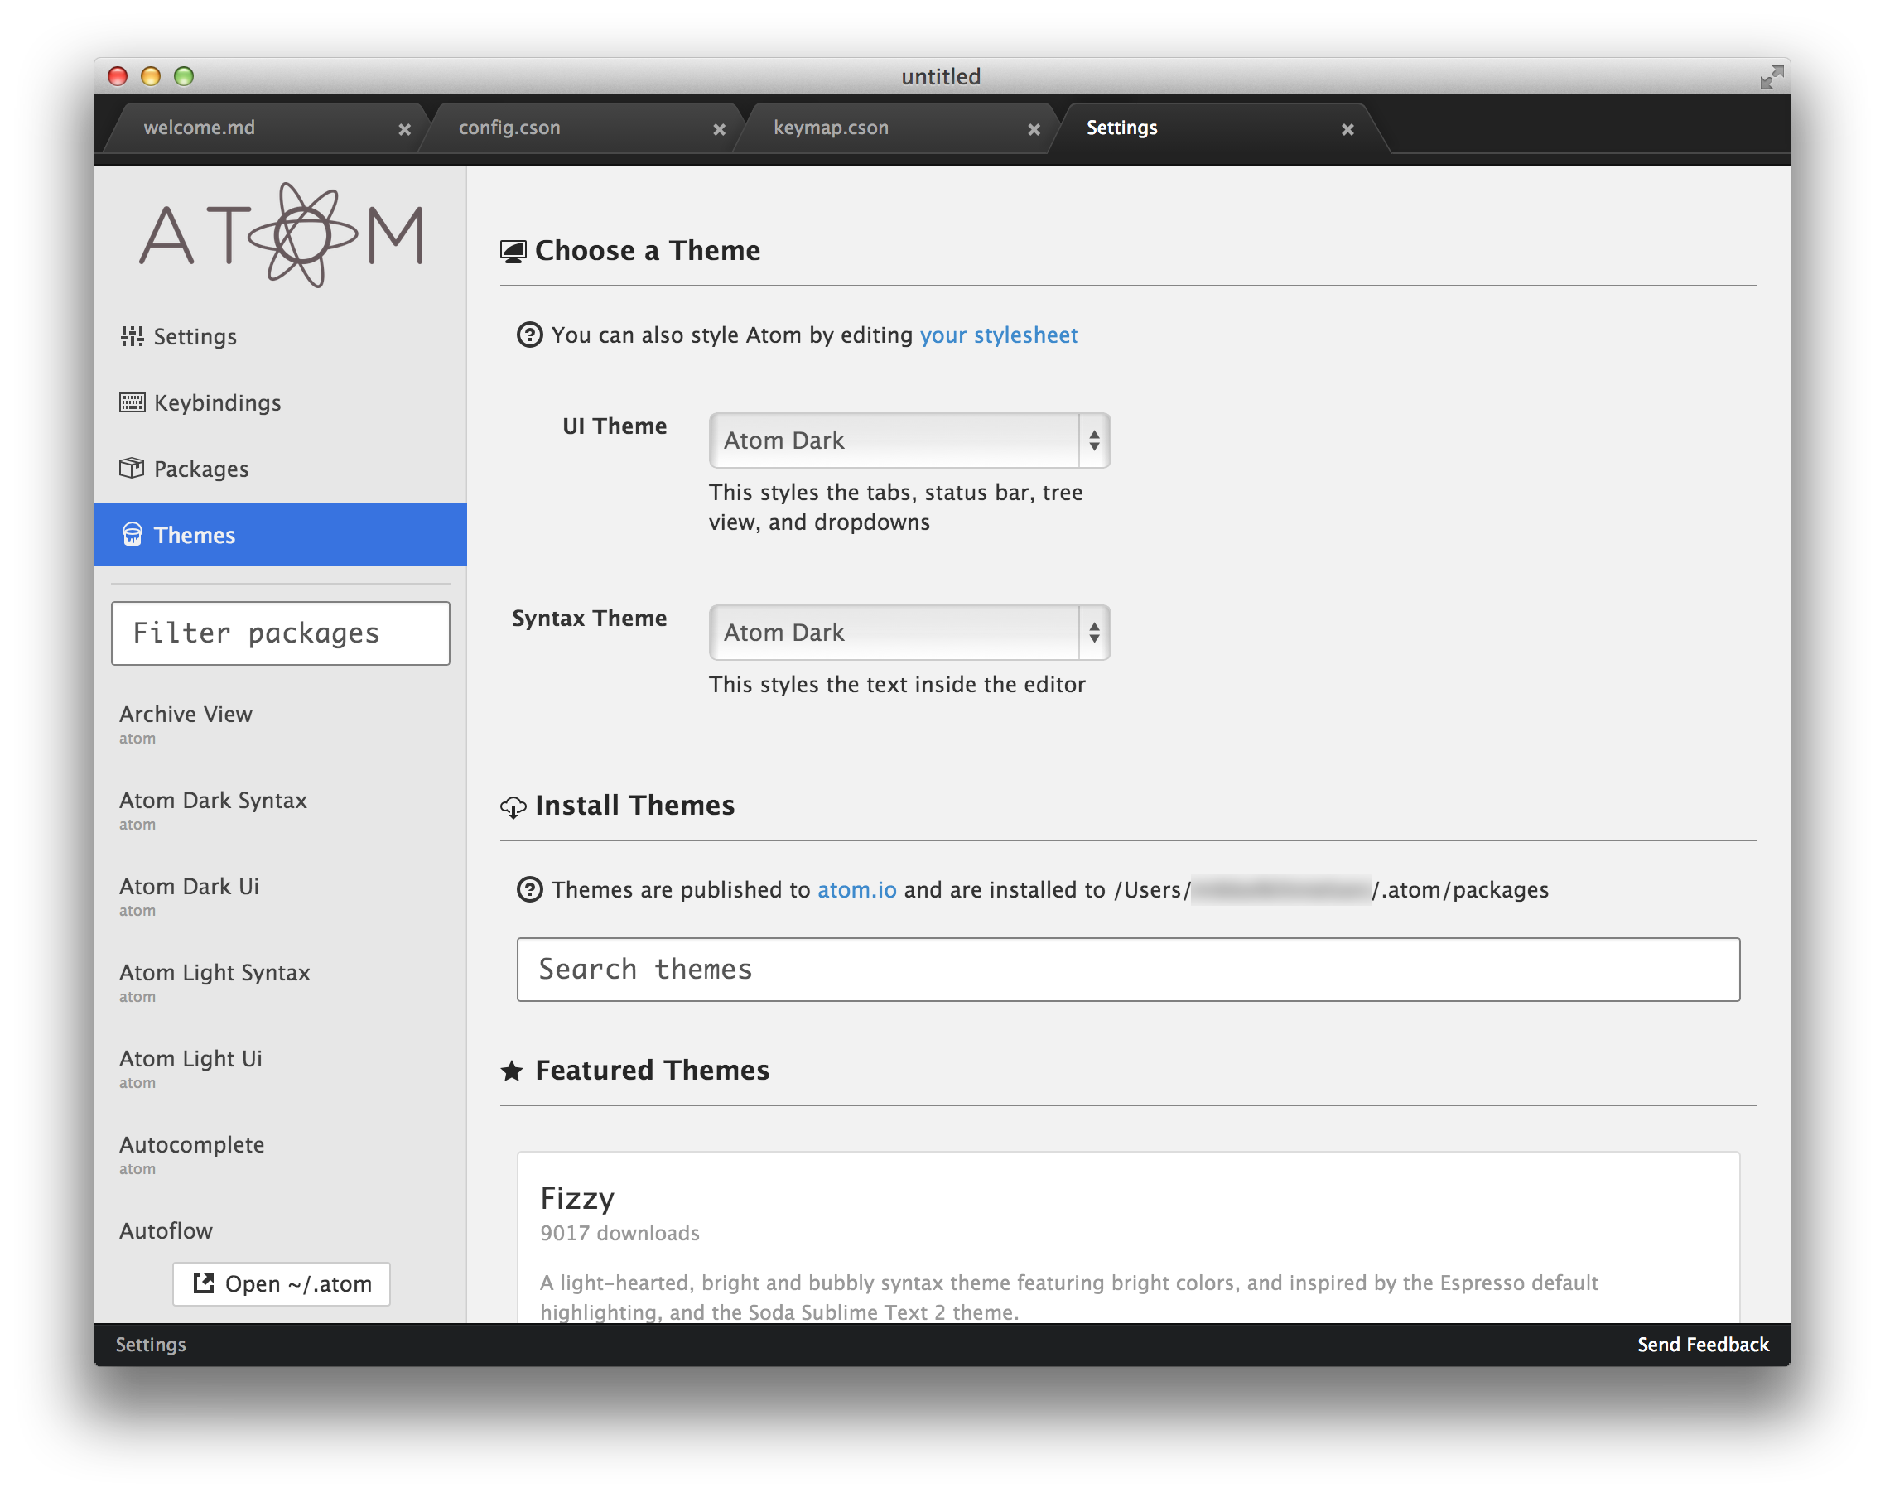The width and height of the screenshot is (1885, 1497).
Task: Click the 'untitled' window title
Action: click(941, 77)
